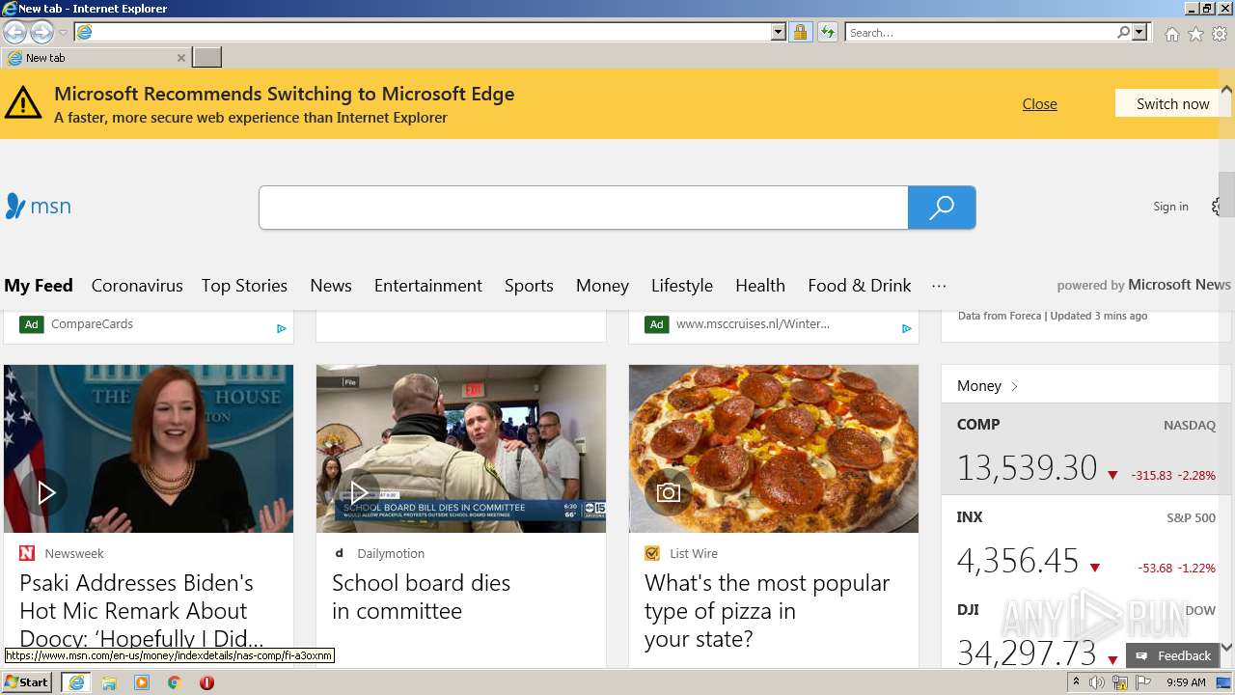
Task: Click the AdChoices icon on msccruises ad
Action: point(906,328)
